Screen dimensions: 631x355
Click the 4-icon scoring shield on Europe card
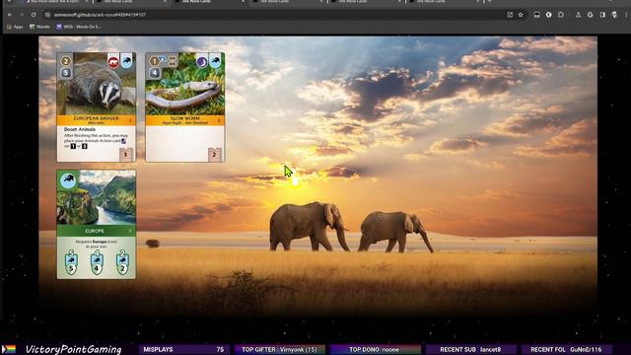point(97,263)
